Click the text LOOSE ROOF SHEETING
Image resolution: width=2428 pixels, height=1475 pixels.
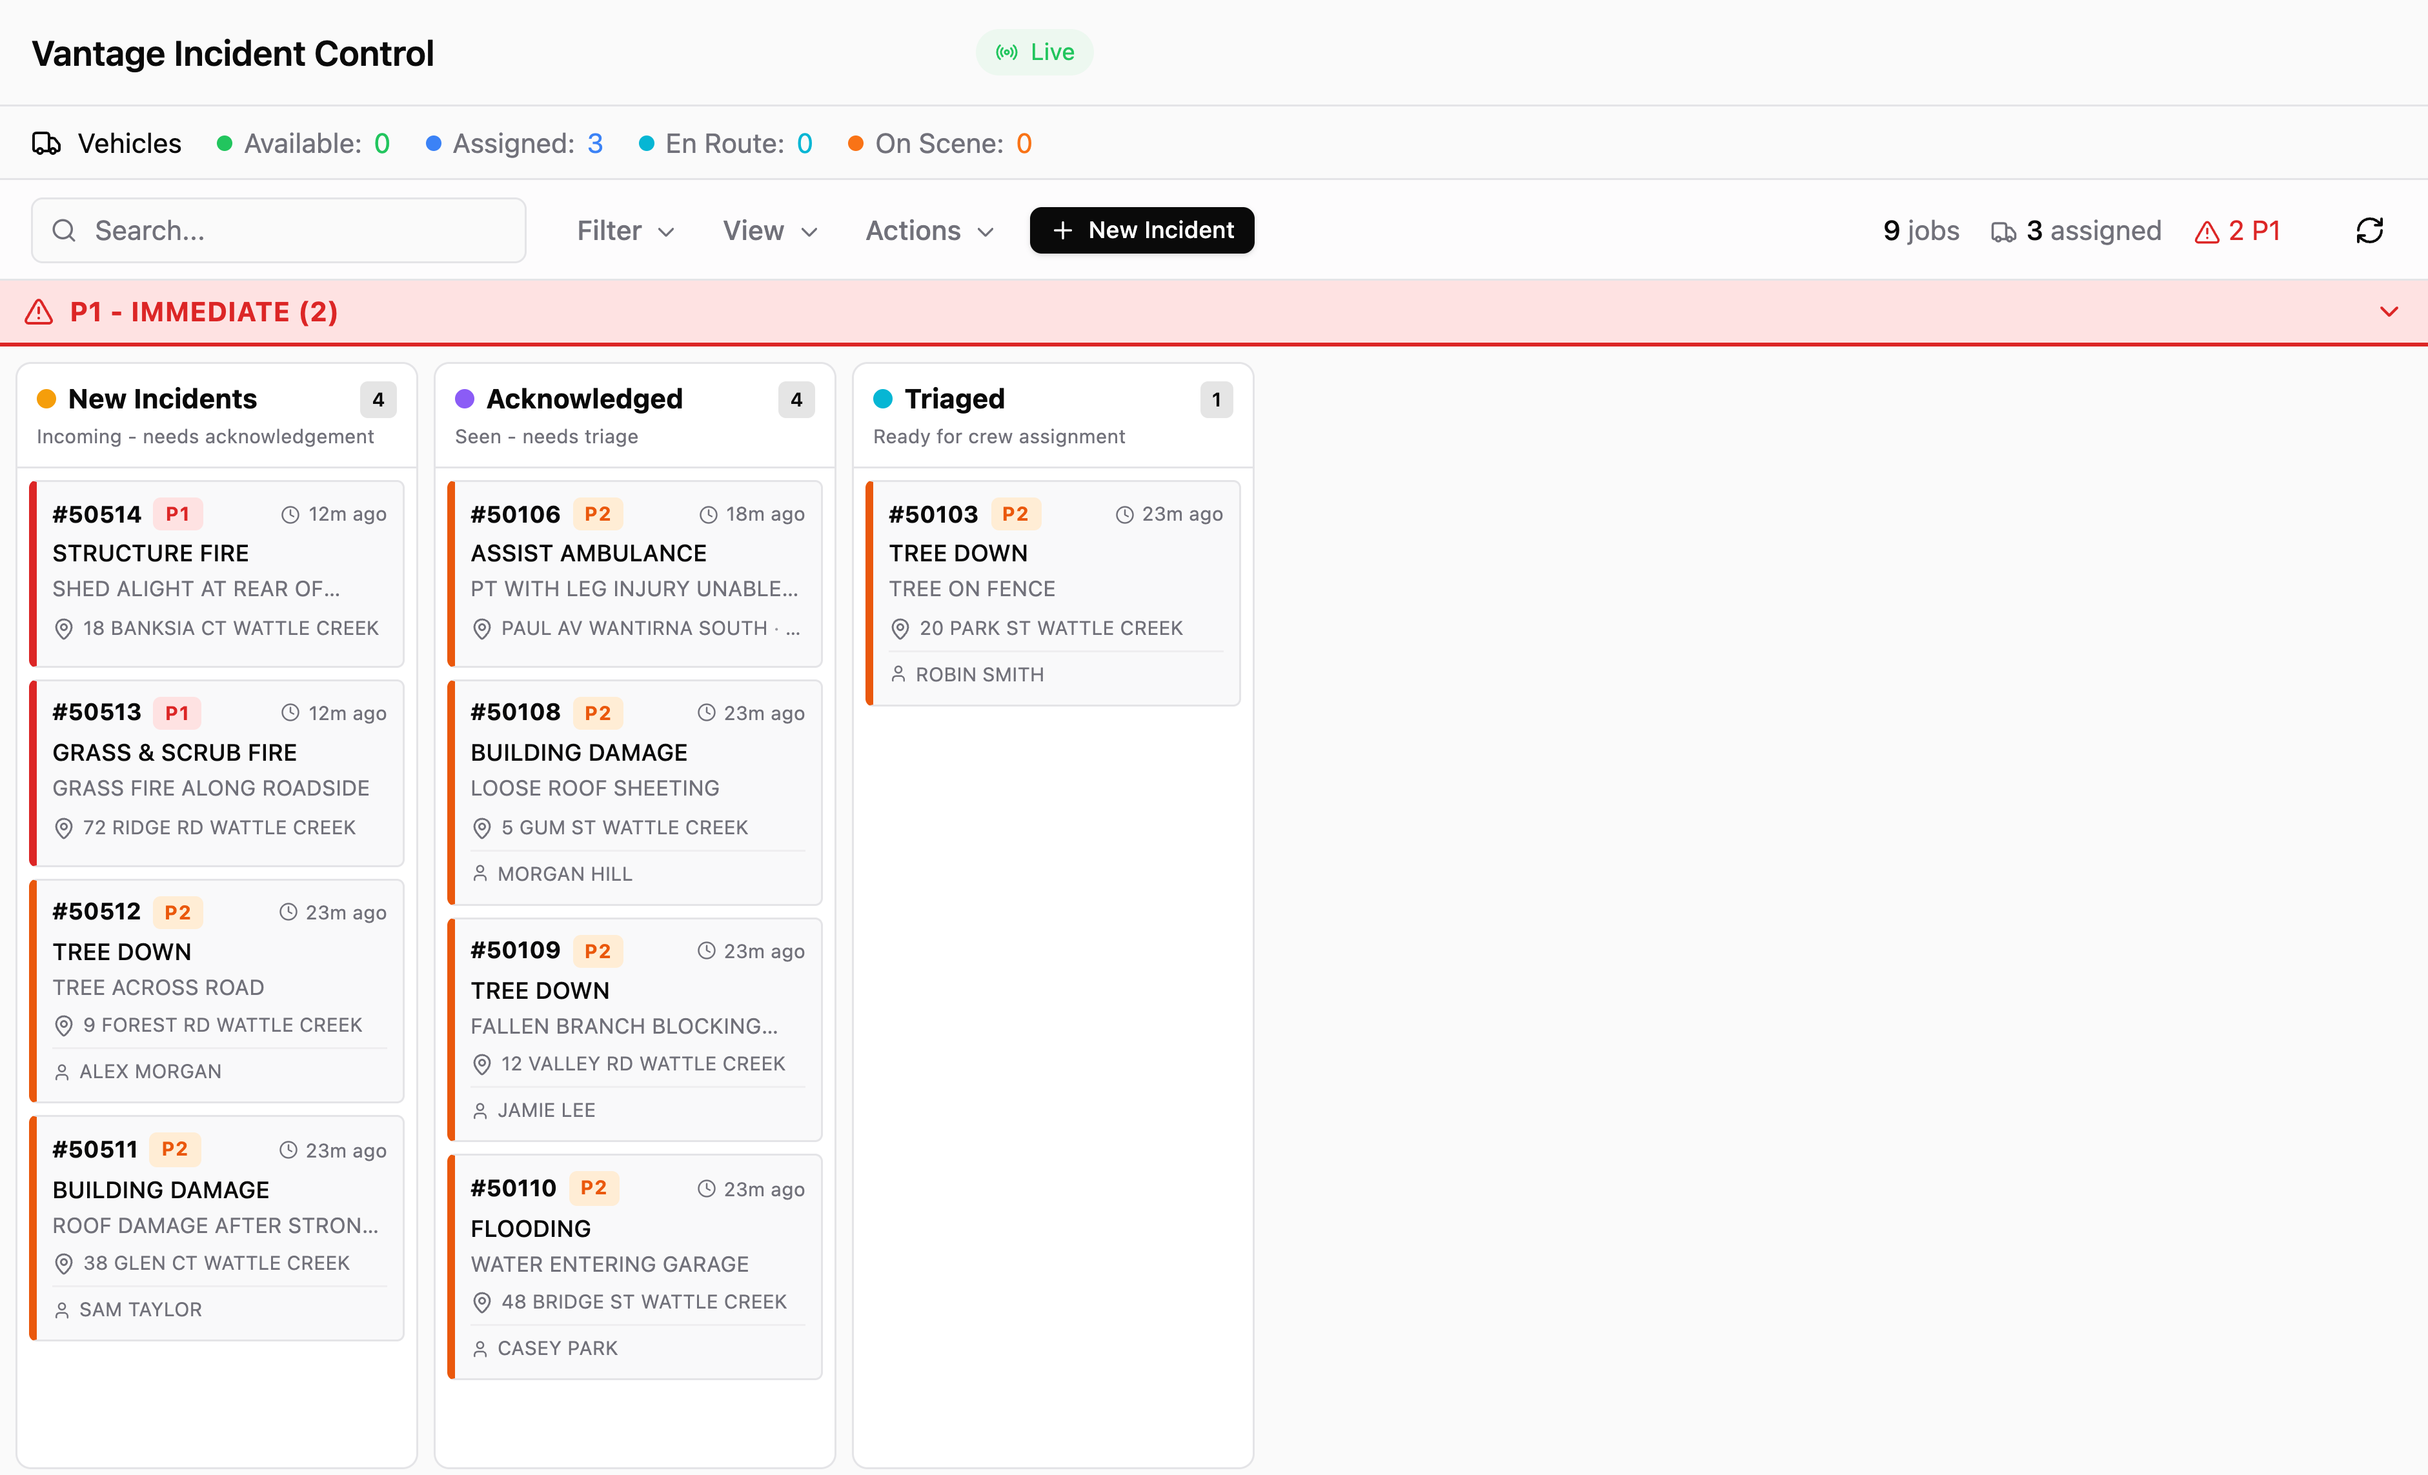pyautogui.click(x=594, y=788)
